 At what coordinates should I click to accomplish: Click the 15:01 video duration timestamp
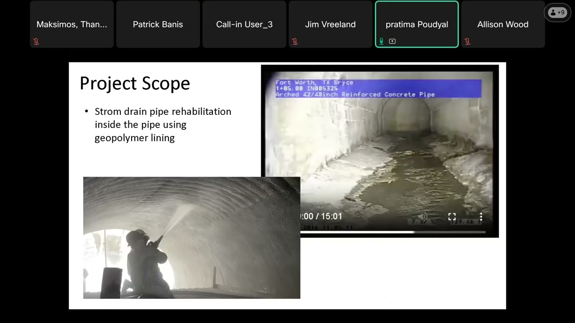[332, 216]
